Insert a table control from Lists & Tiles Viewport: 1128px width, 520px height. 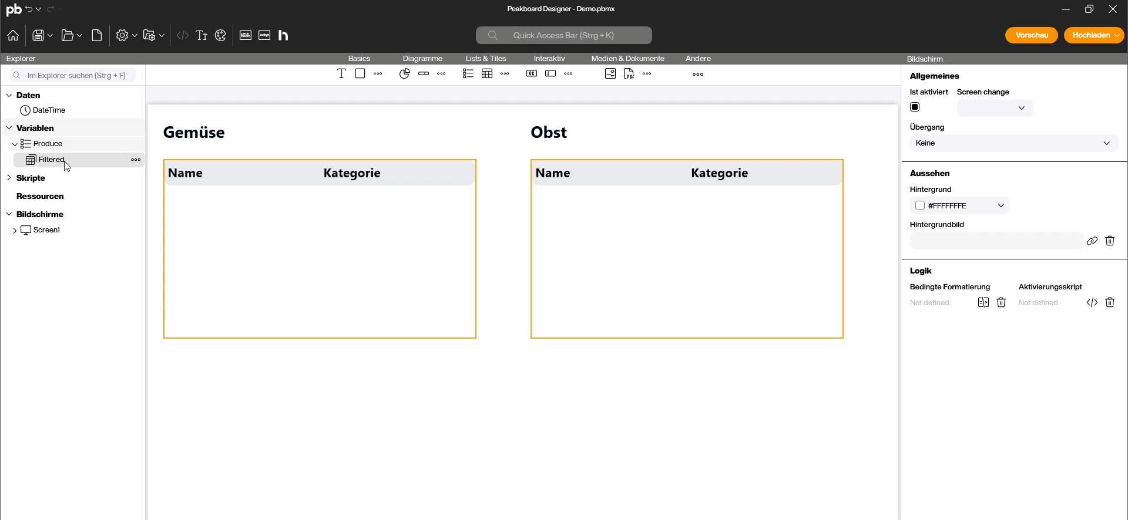click(x=487, y=74)
